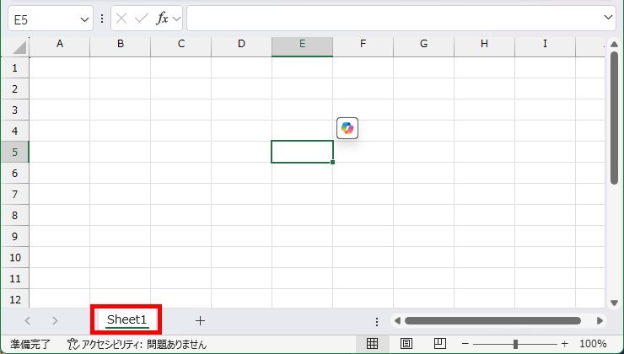The image size is (624, 354).
Task: Select column E header
Action: pos(303,47)
